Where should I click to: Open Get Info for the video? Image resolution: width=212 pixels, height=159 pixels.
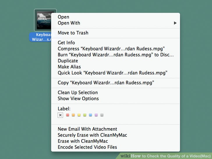(116, 43)
